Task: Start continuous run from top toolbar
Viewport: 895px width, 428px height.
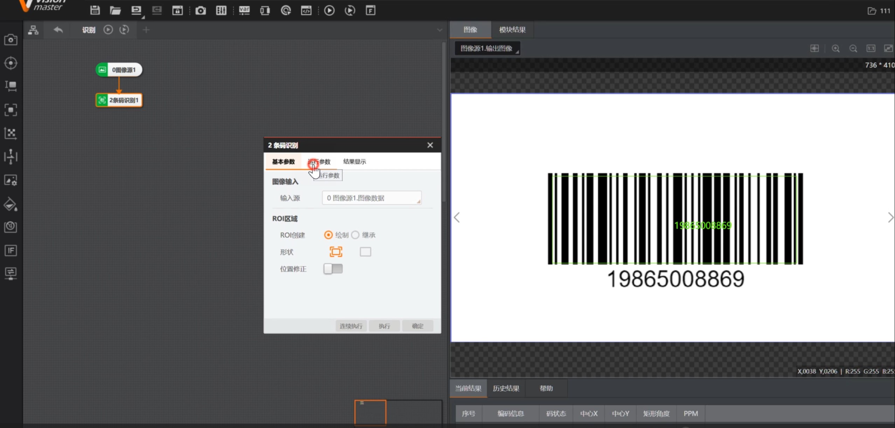Action: coord(350,11)
